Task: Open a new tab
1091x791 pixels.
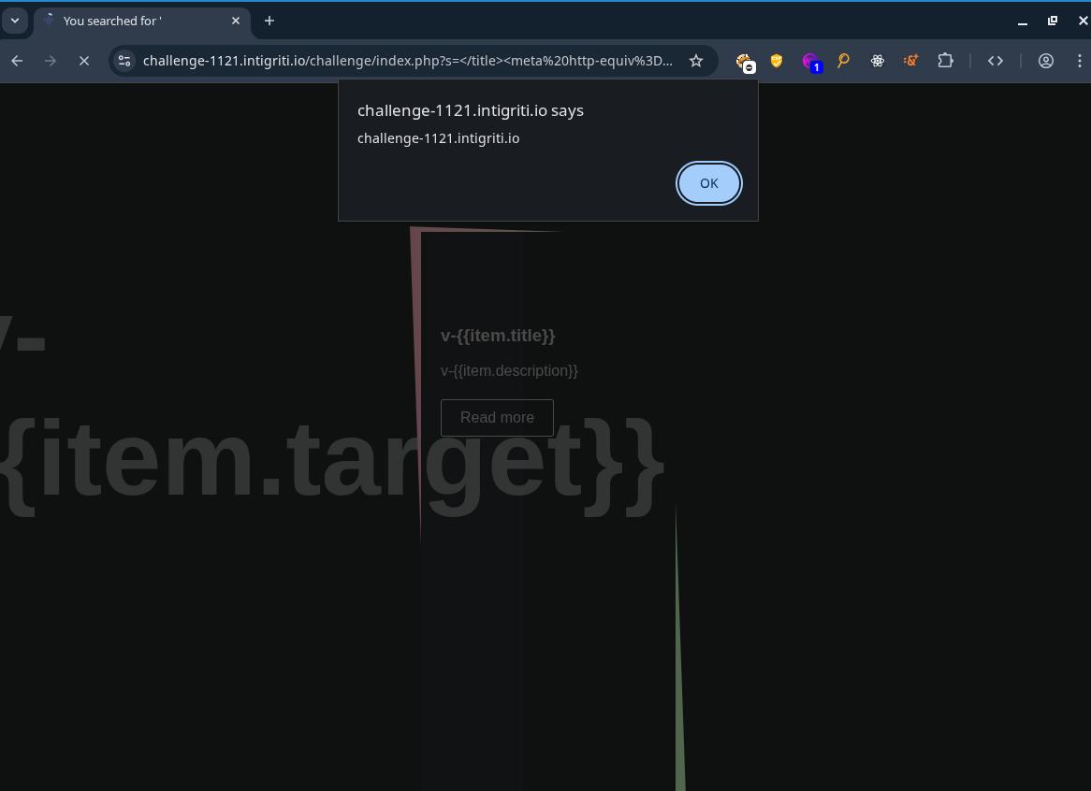Action: (x=269, y=21)
